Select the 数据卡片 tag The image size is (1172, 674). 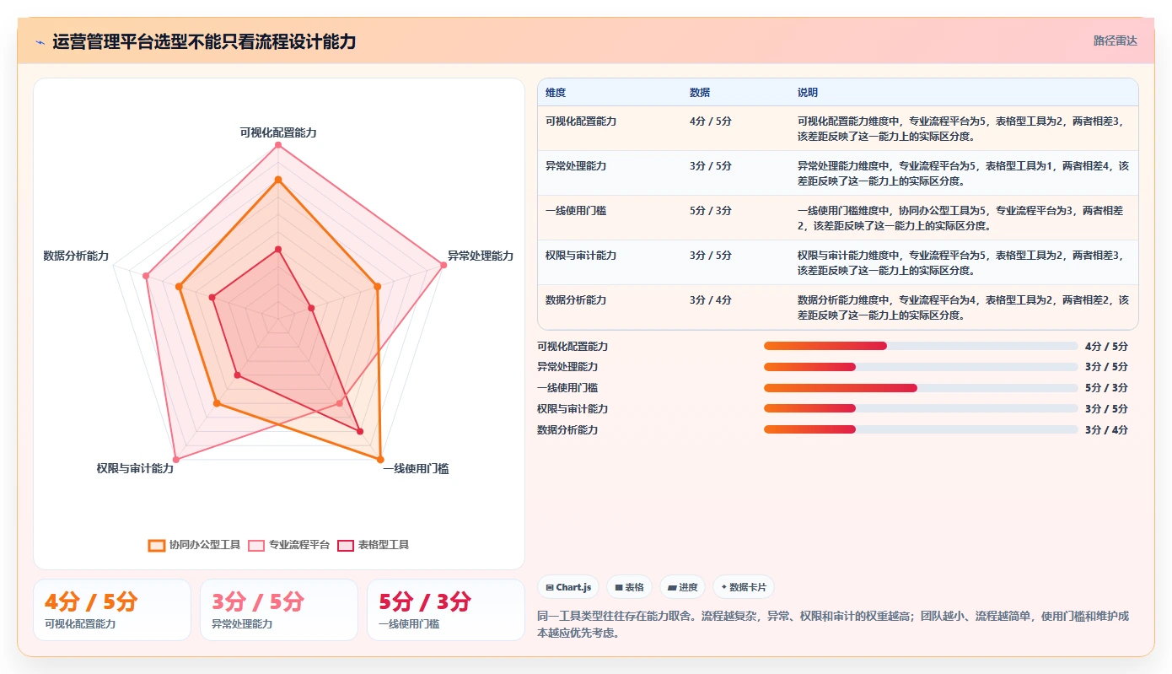743,587
